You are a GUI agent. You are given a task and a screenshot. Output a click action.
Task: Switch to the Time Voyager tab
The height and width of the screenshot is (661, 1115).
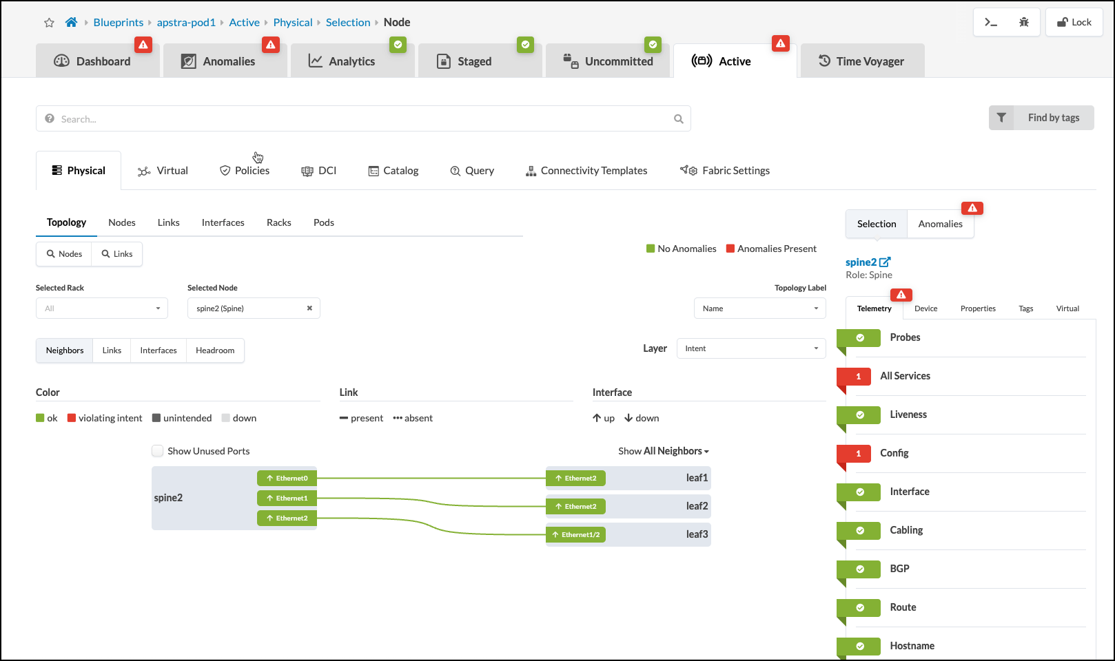[x=861, y=61]
